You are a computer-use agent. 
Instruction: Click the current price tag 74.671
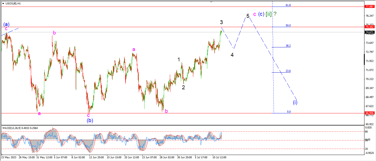(369, 32)
